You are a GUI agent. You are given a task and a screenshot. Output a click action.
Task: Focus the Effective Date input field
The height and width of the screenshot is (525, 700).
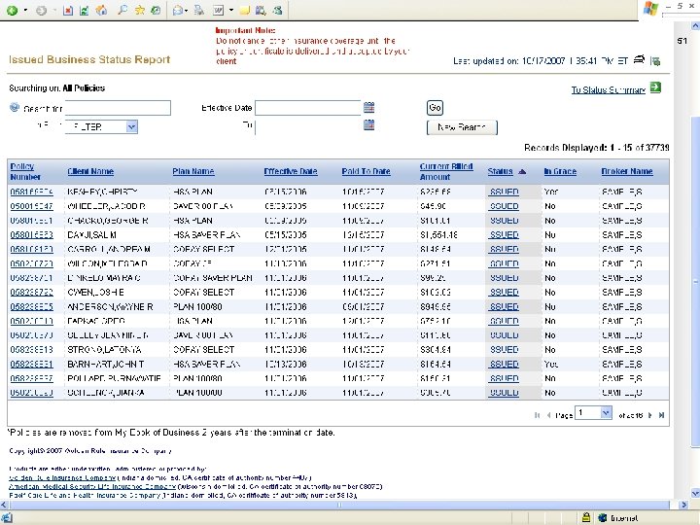pos(307,108)
